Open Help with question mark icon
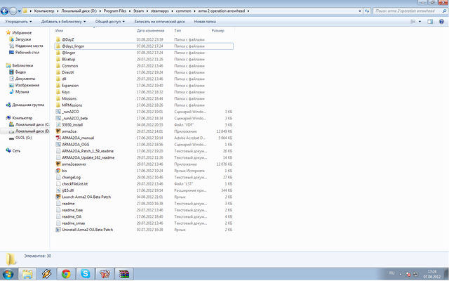 point(441,22)
